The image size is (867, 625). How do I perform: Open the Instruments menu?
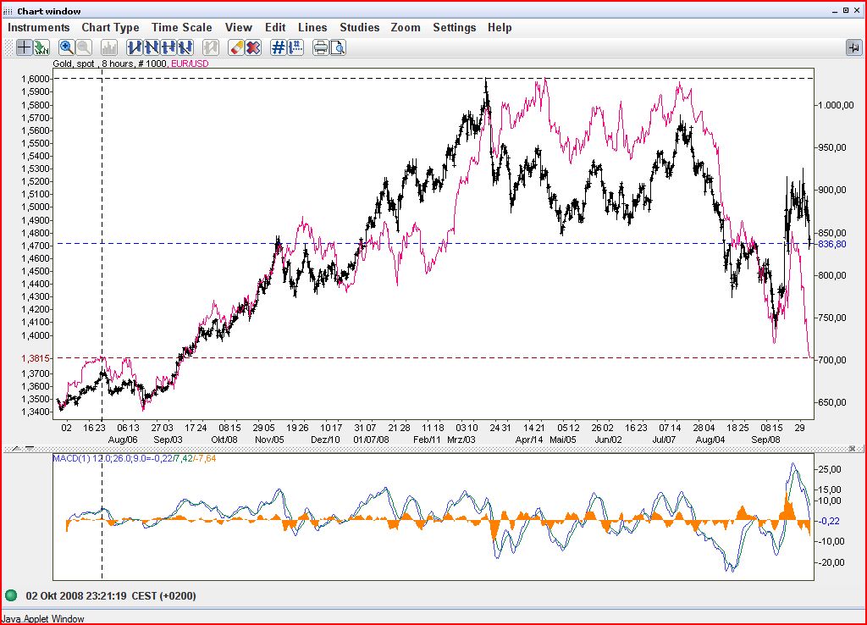pos(39,28)
